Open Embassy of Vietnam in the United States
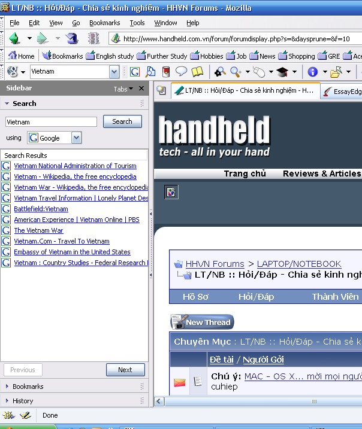Image resolution: width=362 pixels, height=429 pixels. [72, 252]
